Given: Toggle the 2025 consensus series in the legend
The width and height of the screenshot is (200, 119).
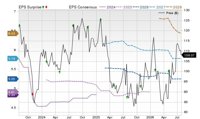Looking at the screenshot, I should [x=124, y=7].
